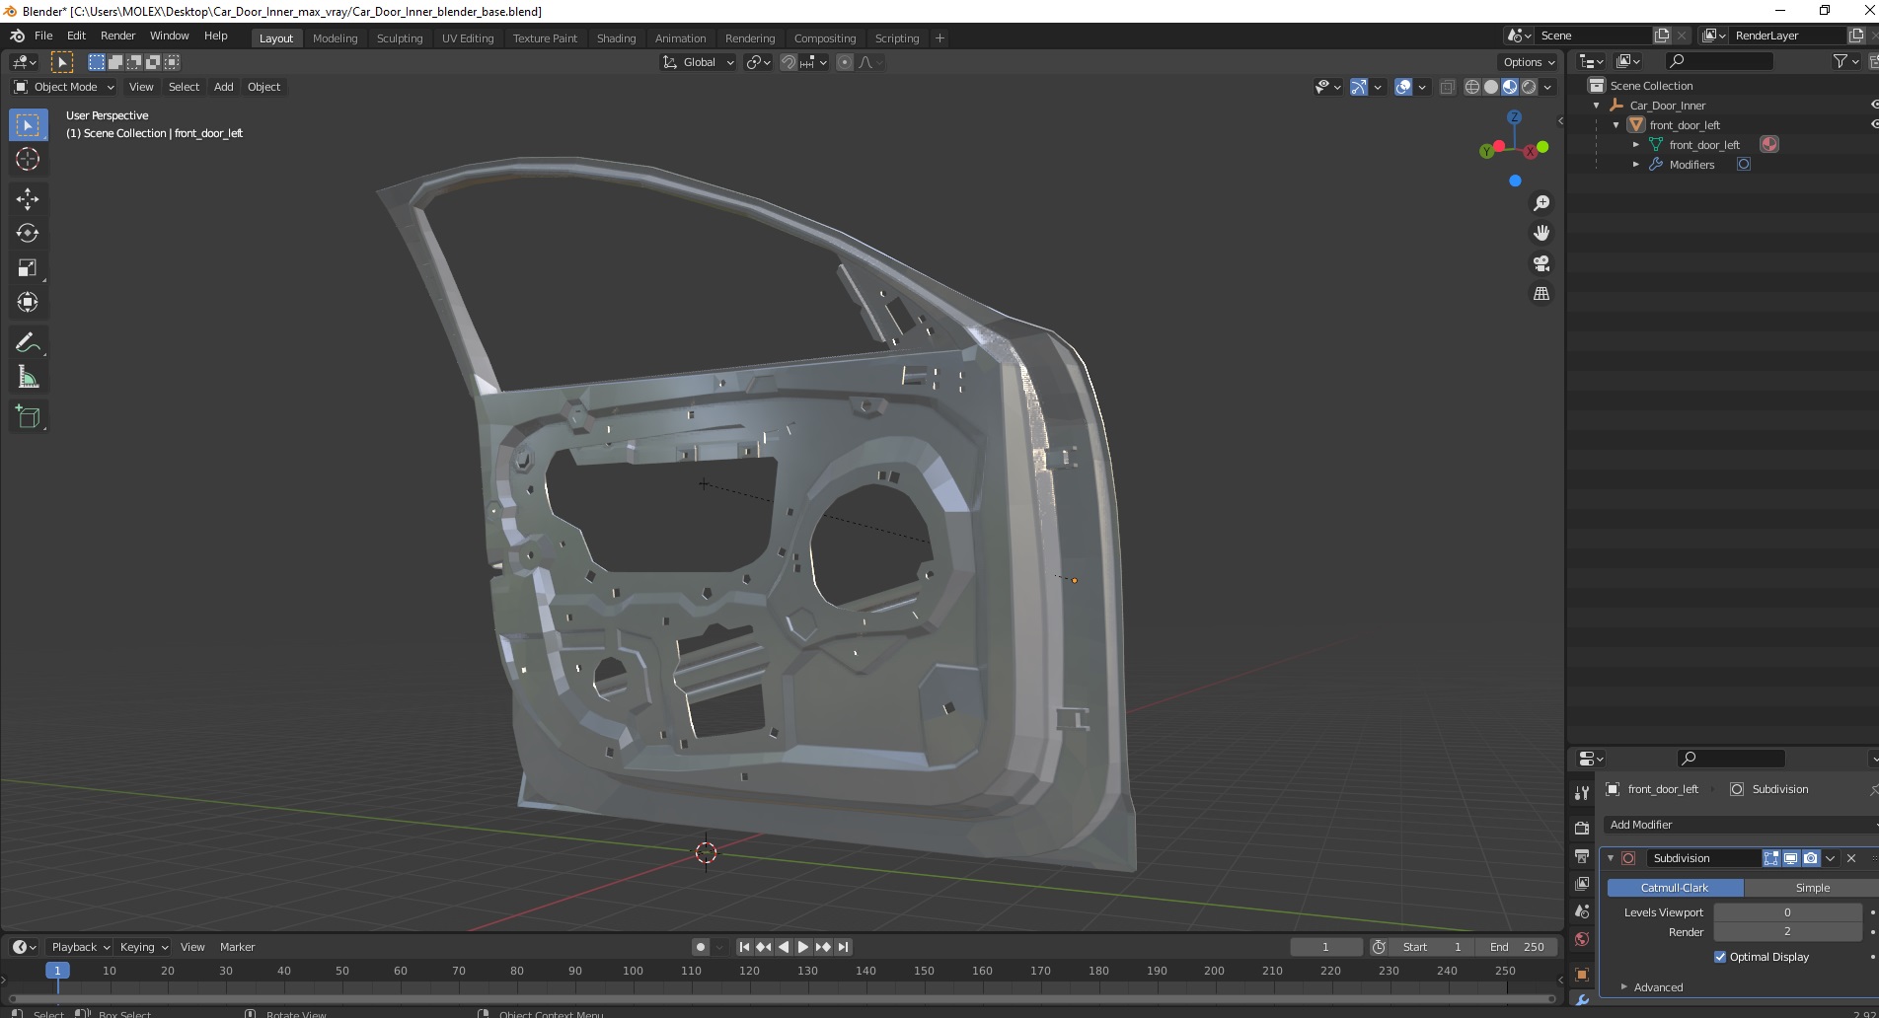The width and height of the screenshot is (1879, 1018).
Task: Toggle camera view with camera icon
Action: (1541, 263)
